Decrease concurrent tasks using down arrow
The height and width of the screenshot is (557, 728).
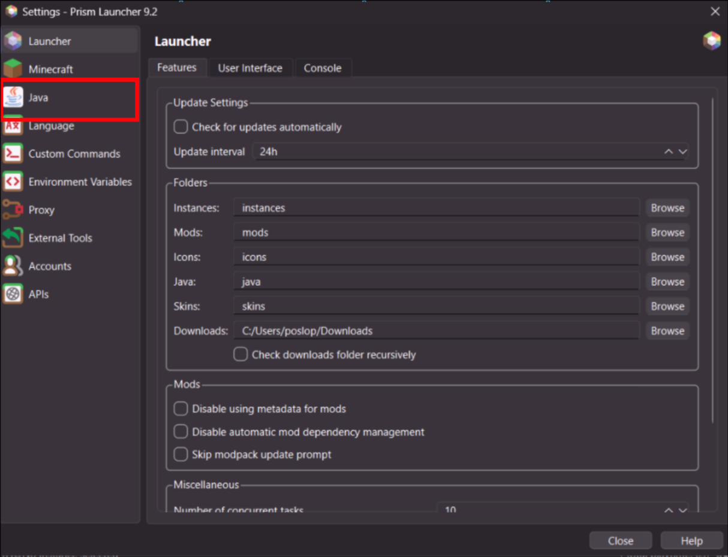click(x=682, y=510)
